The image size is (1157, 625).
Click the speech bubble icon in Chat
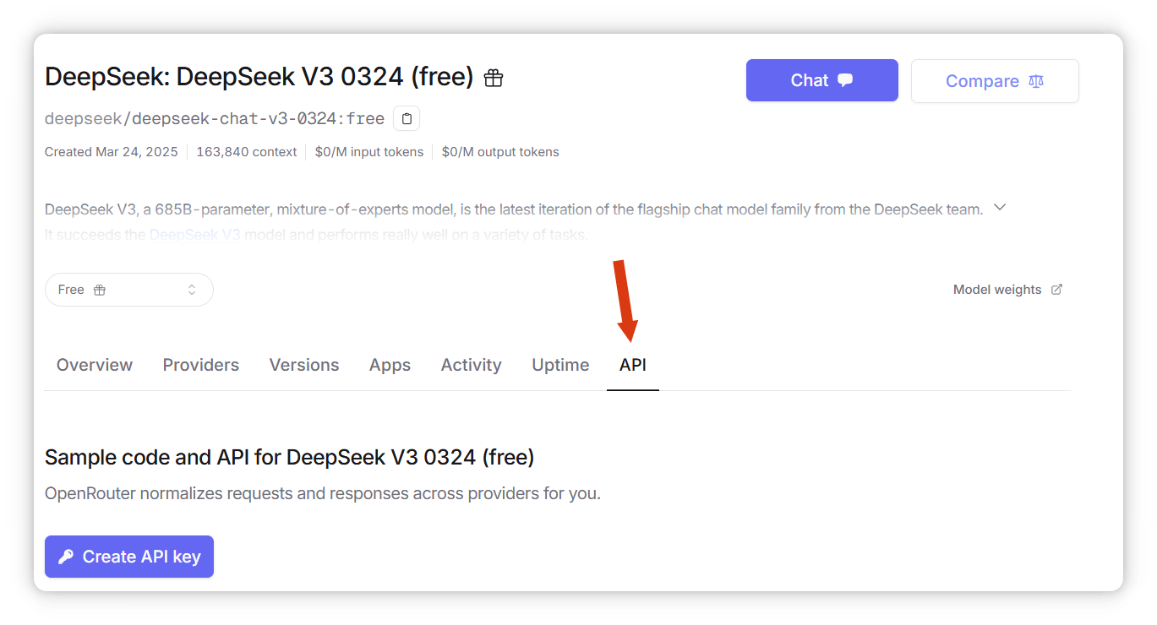(x=845, y=80)
